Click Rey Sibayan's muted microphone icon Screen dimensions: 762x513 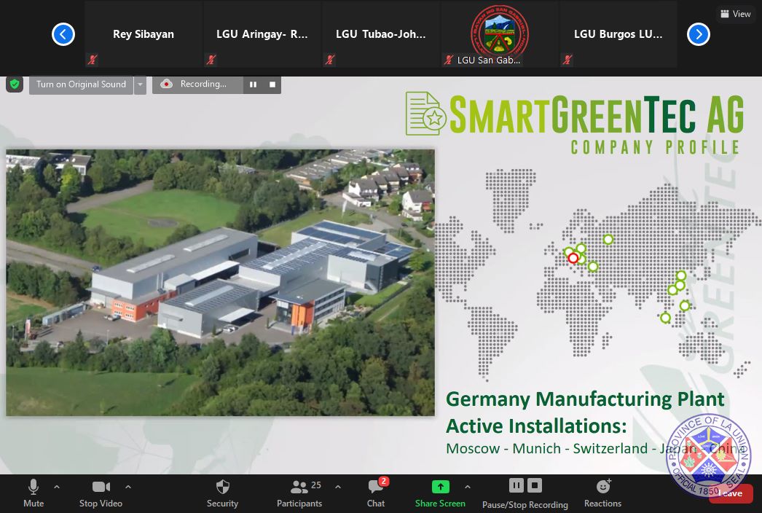click(93, 60)
